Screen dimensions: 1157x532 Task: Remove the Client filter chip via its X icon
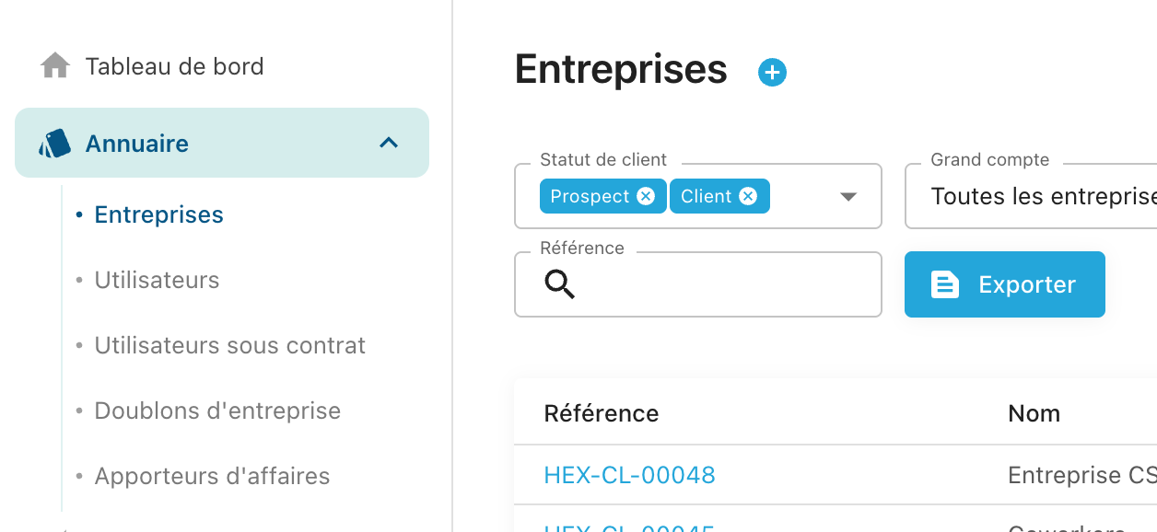pyautogui.click(x=747, y=195)
